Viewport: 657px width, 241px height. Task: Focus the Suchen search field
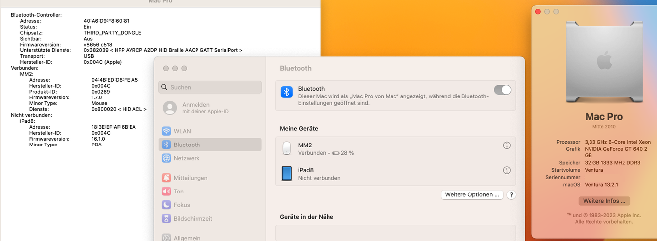coord(210,87)
